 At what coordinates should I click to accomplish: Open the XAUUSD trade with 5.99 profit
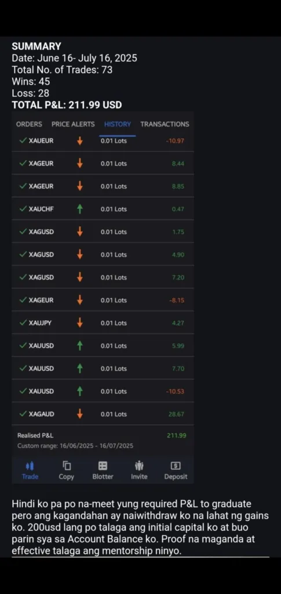click(103, 346)
